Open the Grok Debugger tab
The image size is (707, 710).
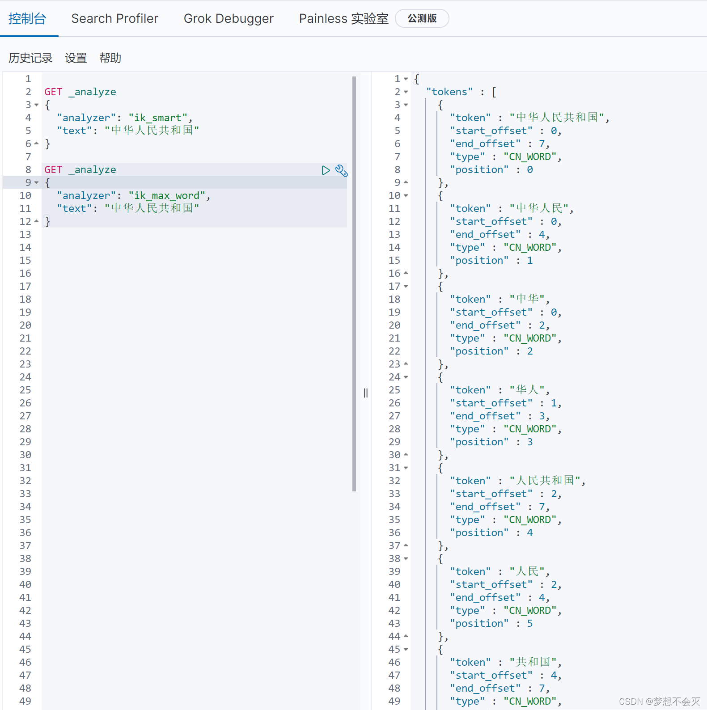tap(229, 19)
